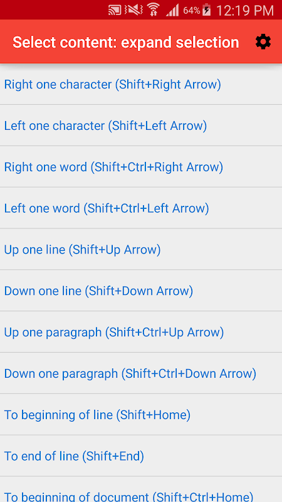Choose 'Up one line (Shift+Up Arrow)'
Image resolution: width=282 pixels, height=502 pixels.
141,249
